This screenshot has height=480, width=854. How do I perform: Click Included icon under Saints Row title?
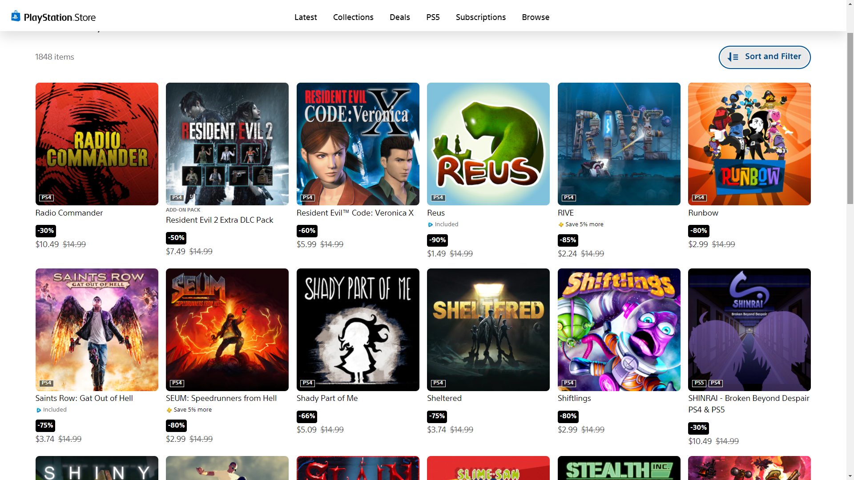(39, 410)
